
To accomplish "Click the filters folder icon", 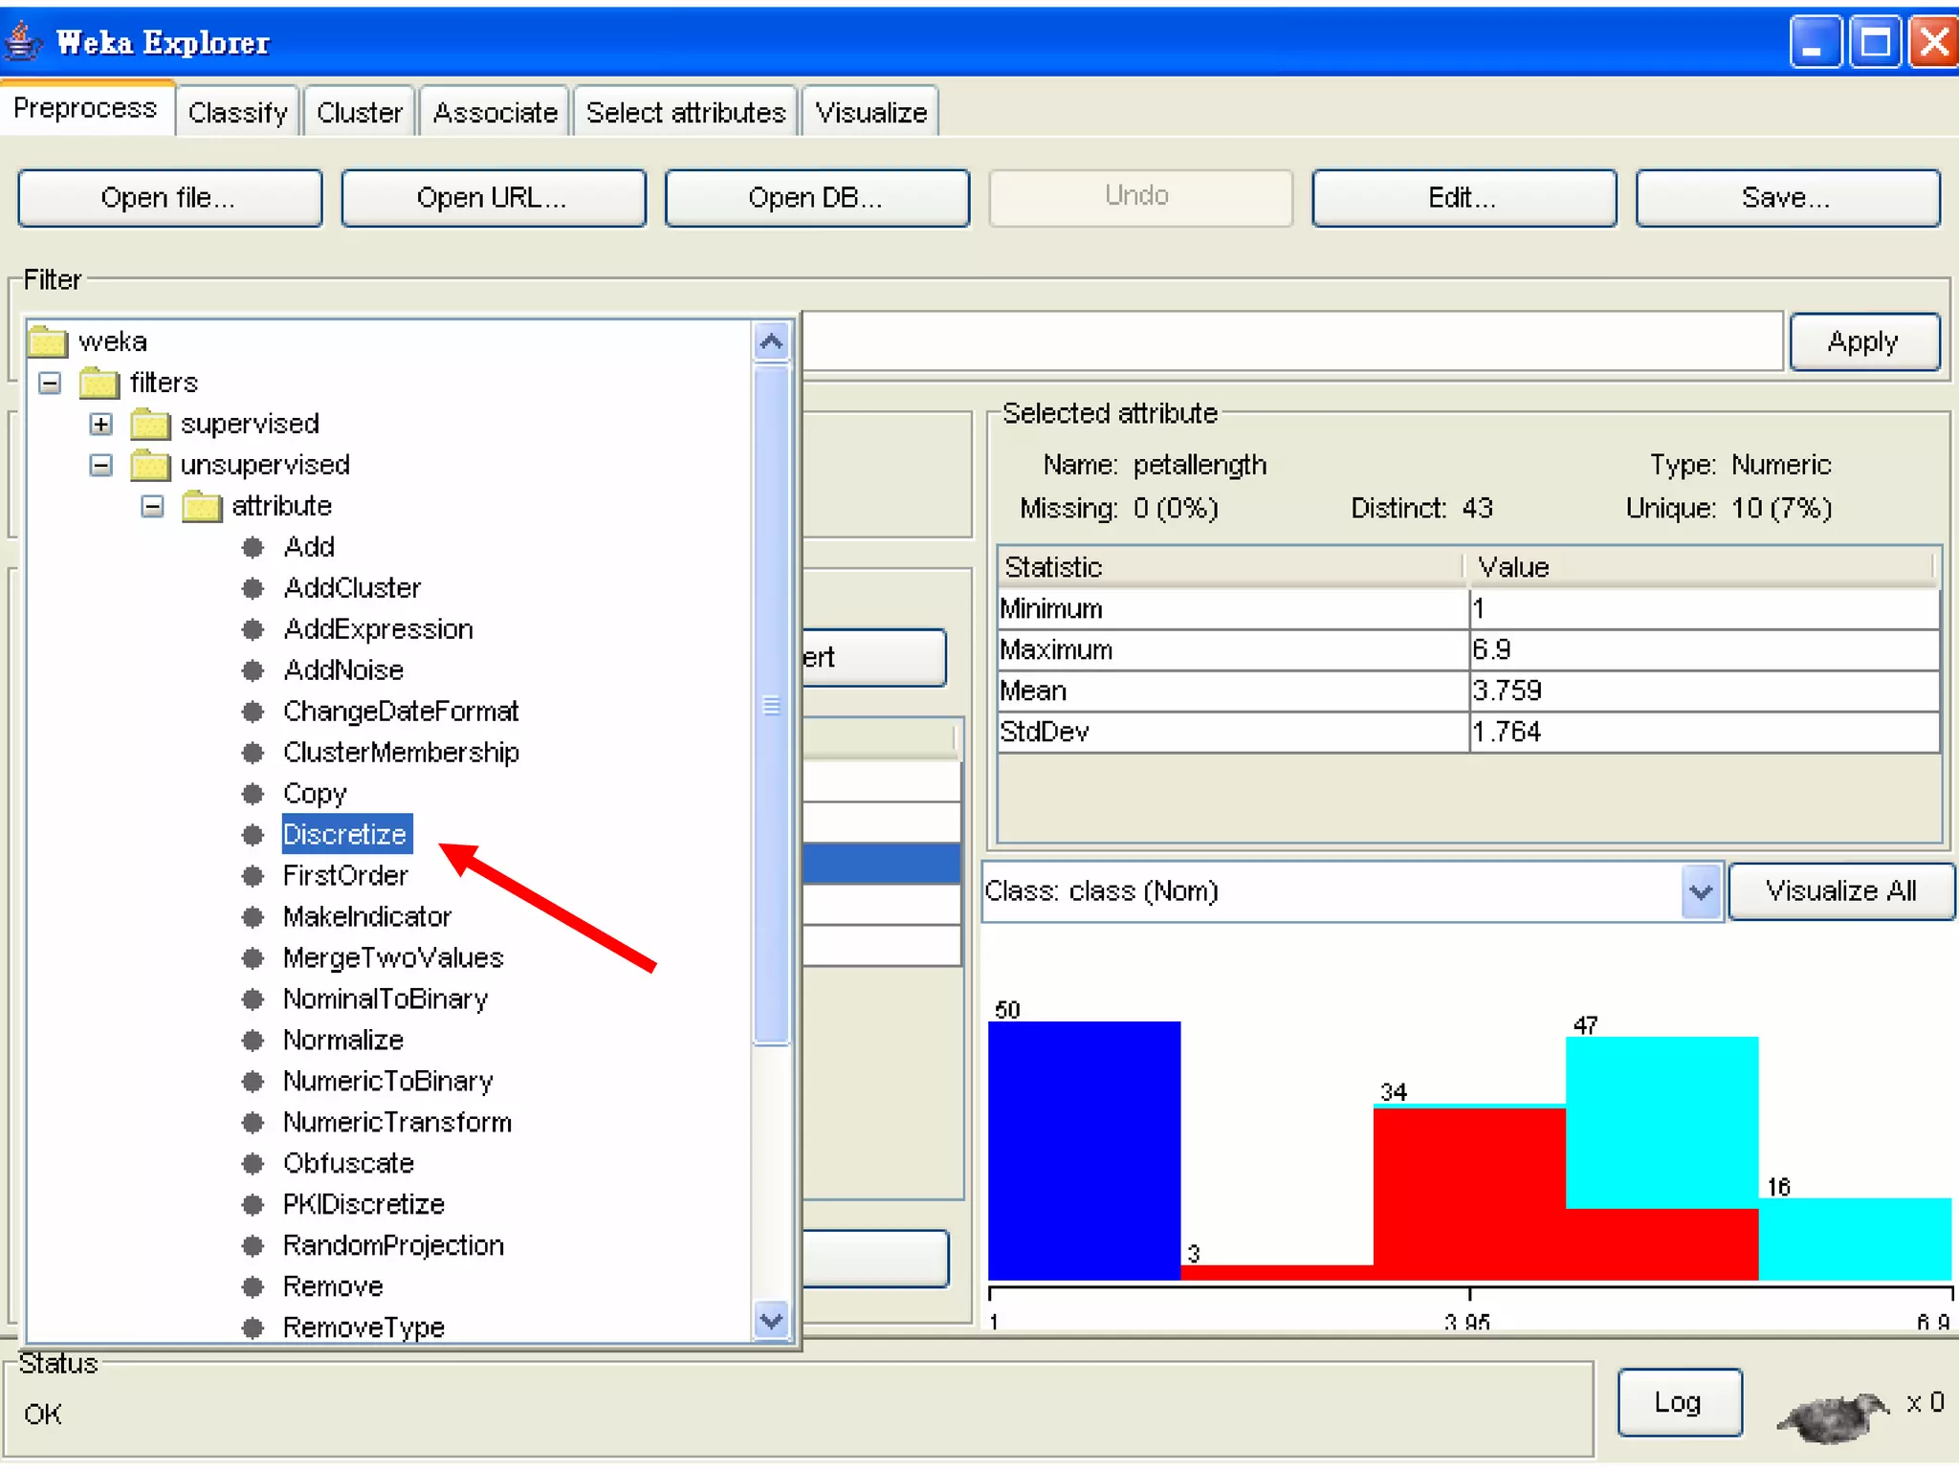I will pyautogui.click(x=99, y=383).
